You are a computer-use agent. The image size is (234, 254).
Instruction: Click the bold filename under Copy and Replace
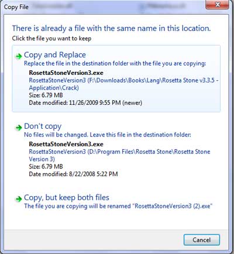point(66,73)
